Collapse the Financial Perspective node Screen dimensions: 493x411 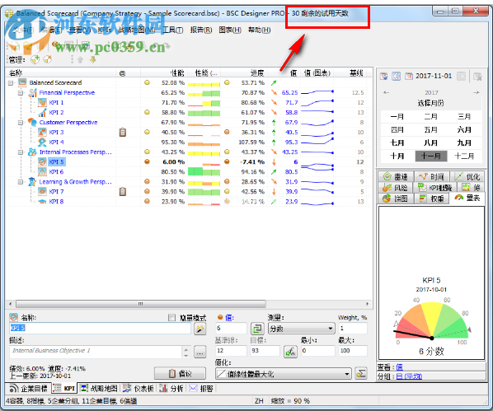coord(21,93)
